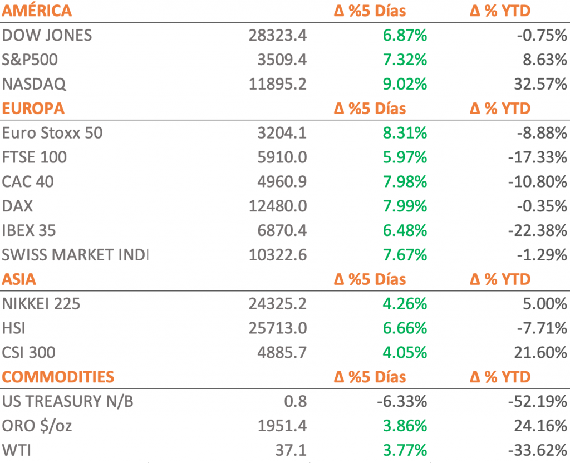Click the ORO $/oz price 1951.4

pos(282,426)
